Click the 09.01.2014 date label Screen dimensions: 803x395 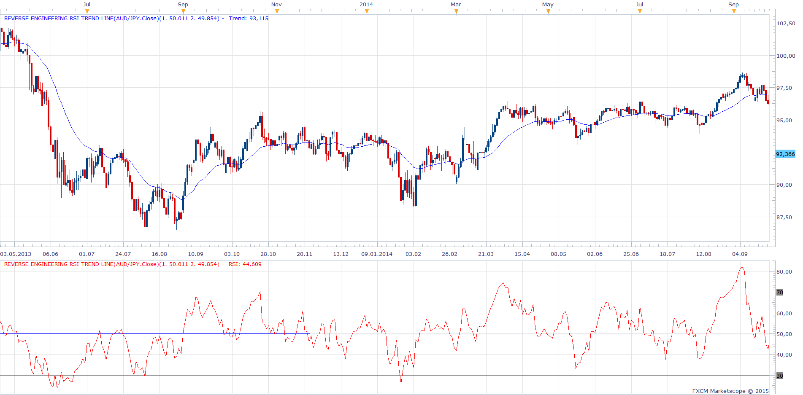[x=377, y=254]
